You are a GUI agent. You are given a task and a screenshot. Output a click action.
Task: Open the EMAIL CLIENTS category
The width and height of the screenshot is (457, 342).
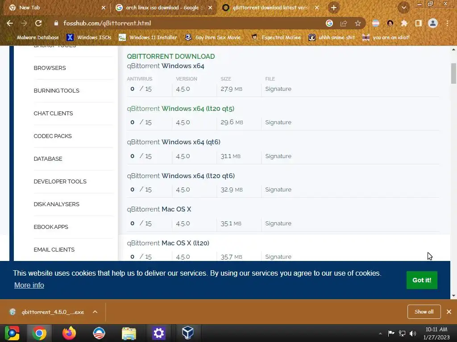tap(54, 249)
